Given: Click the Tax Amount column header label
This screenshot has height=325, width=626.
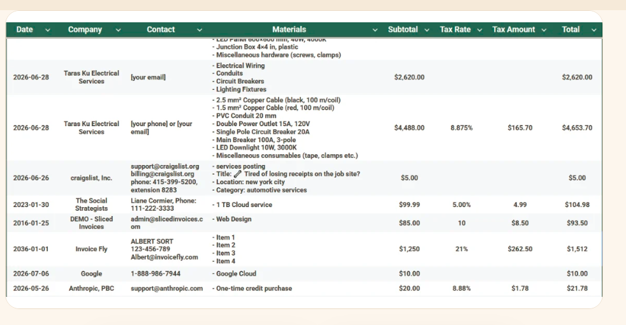Looking at the screenshot, I should click(x=513, y=29).
